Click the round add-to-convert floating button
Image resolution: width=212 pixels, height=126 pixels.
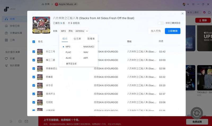197,113
